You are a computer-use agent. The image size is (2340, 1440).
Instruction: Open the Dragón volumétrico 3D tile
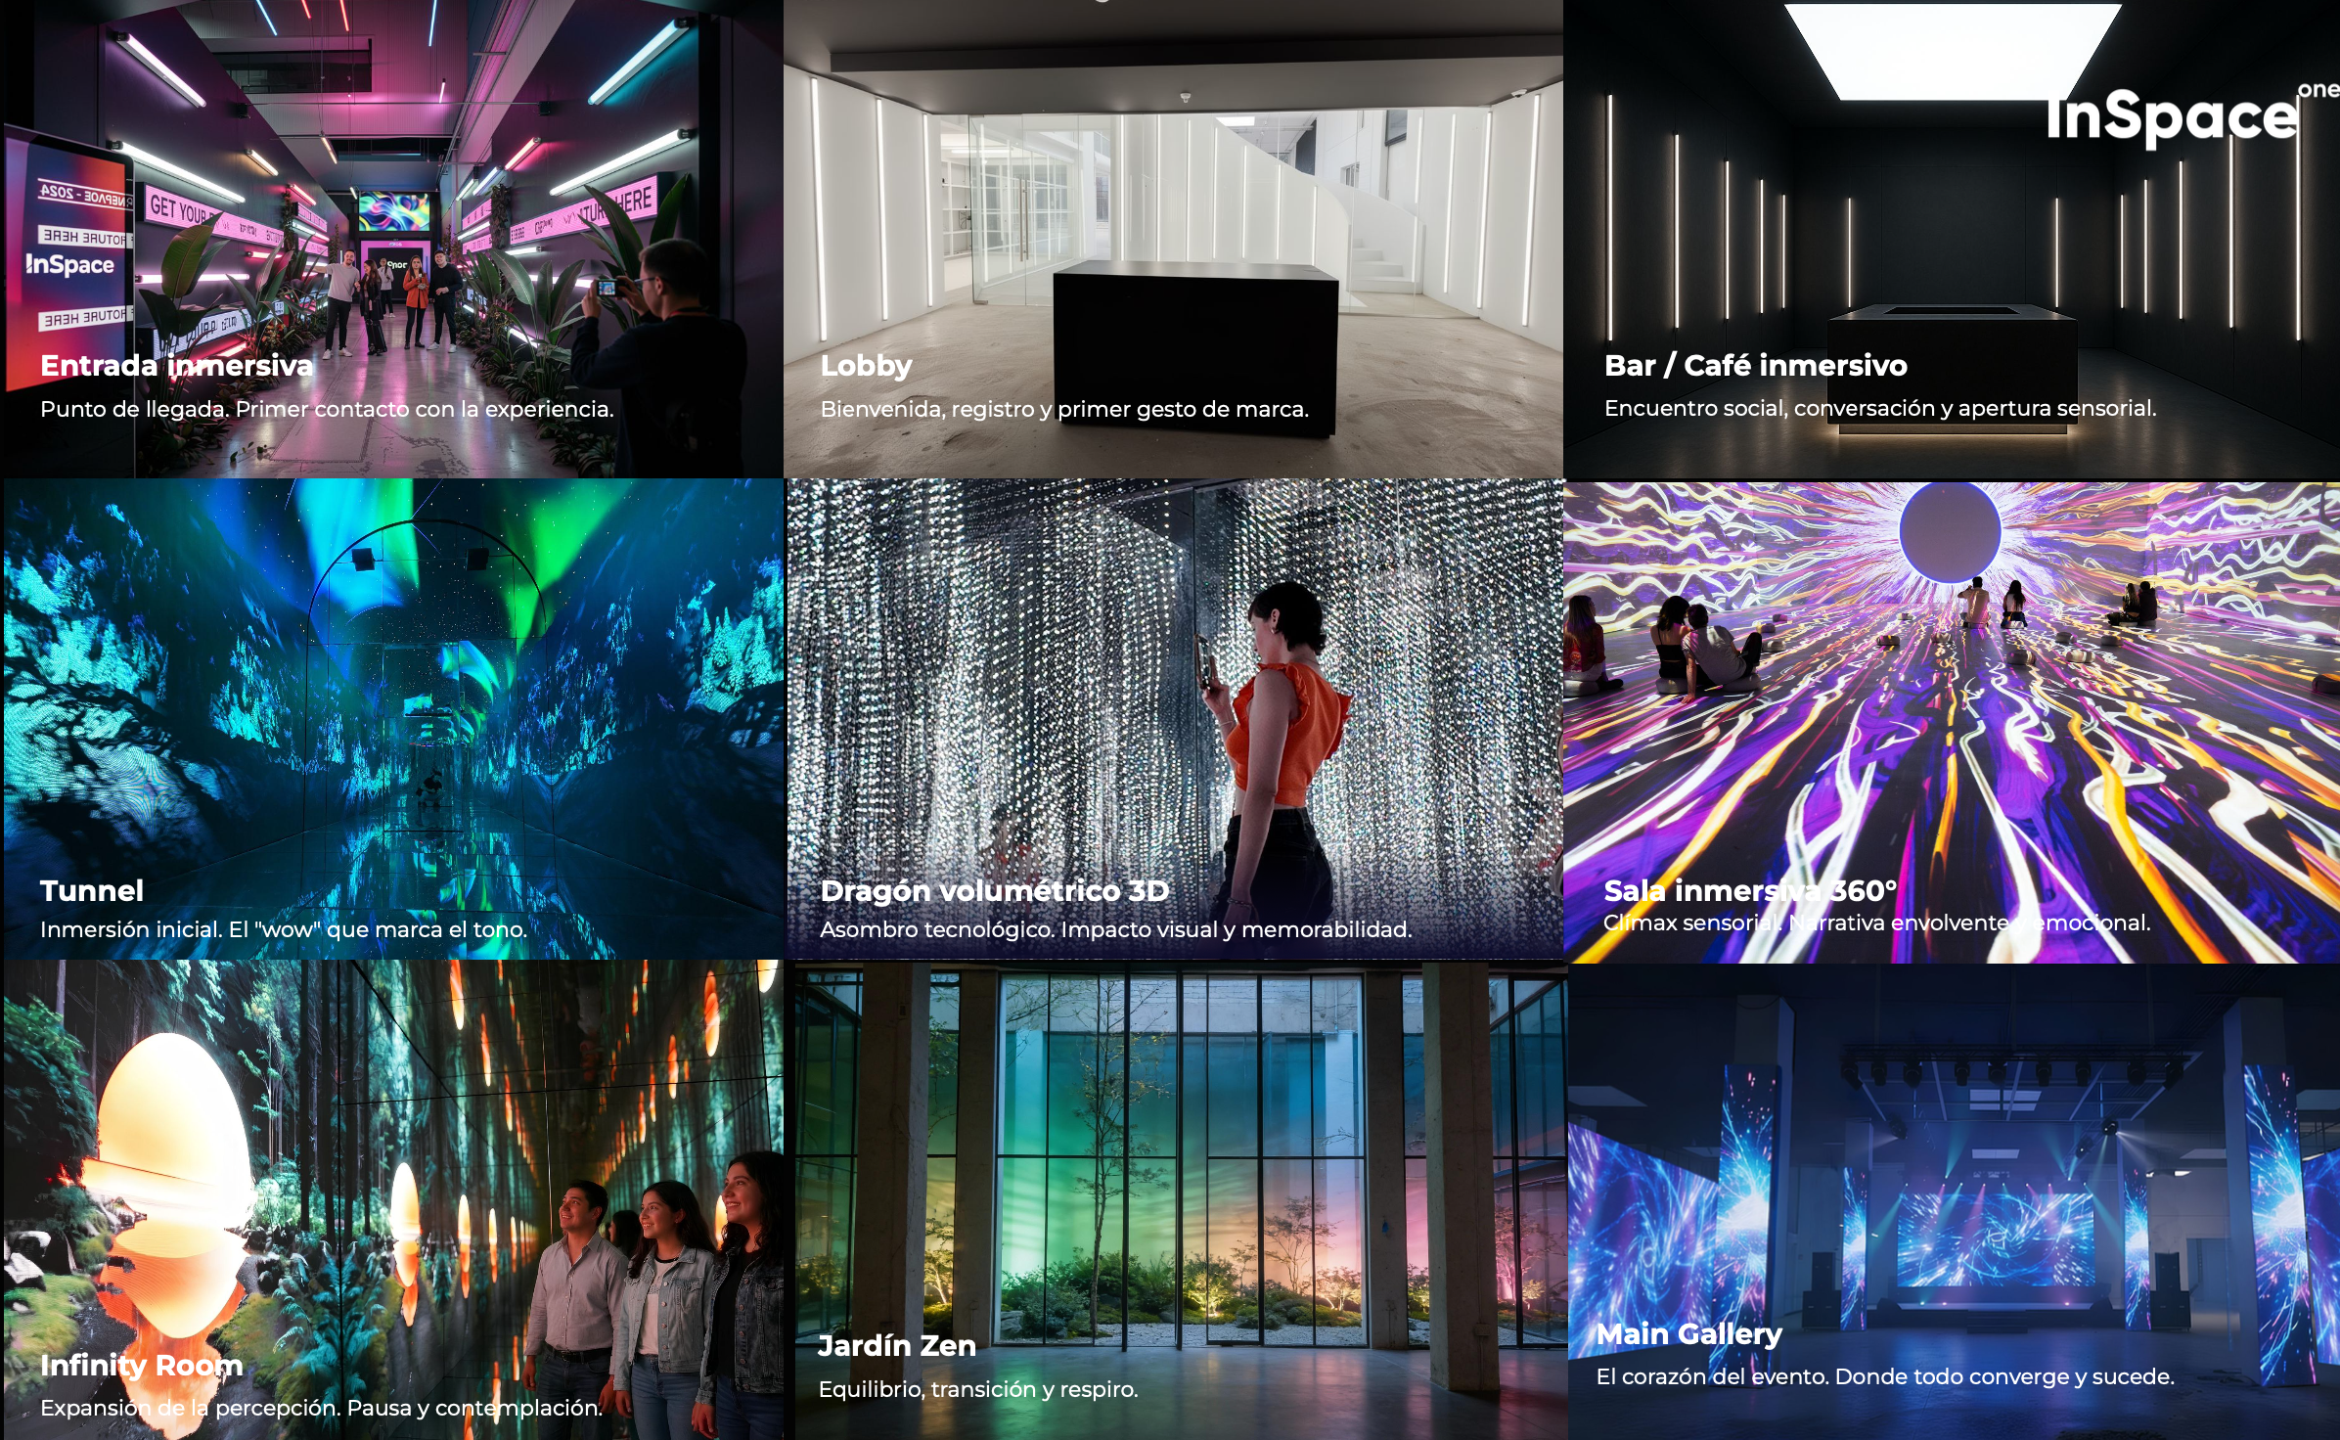(1174, 685)
